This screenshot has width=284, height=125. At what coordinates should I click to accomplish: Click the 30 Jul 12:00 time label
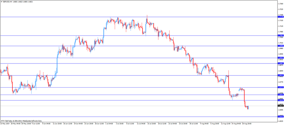click(x=194, y=124)
